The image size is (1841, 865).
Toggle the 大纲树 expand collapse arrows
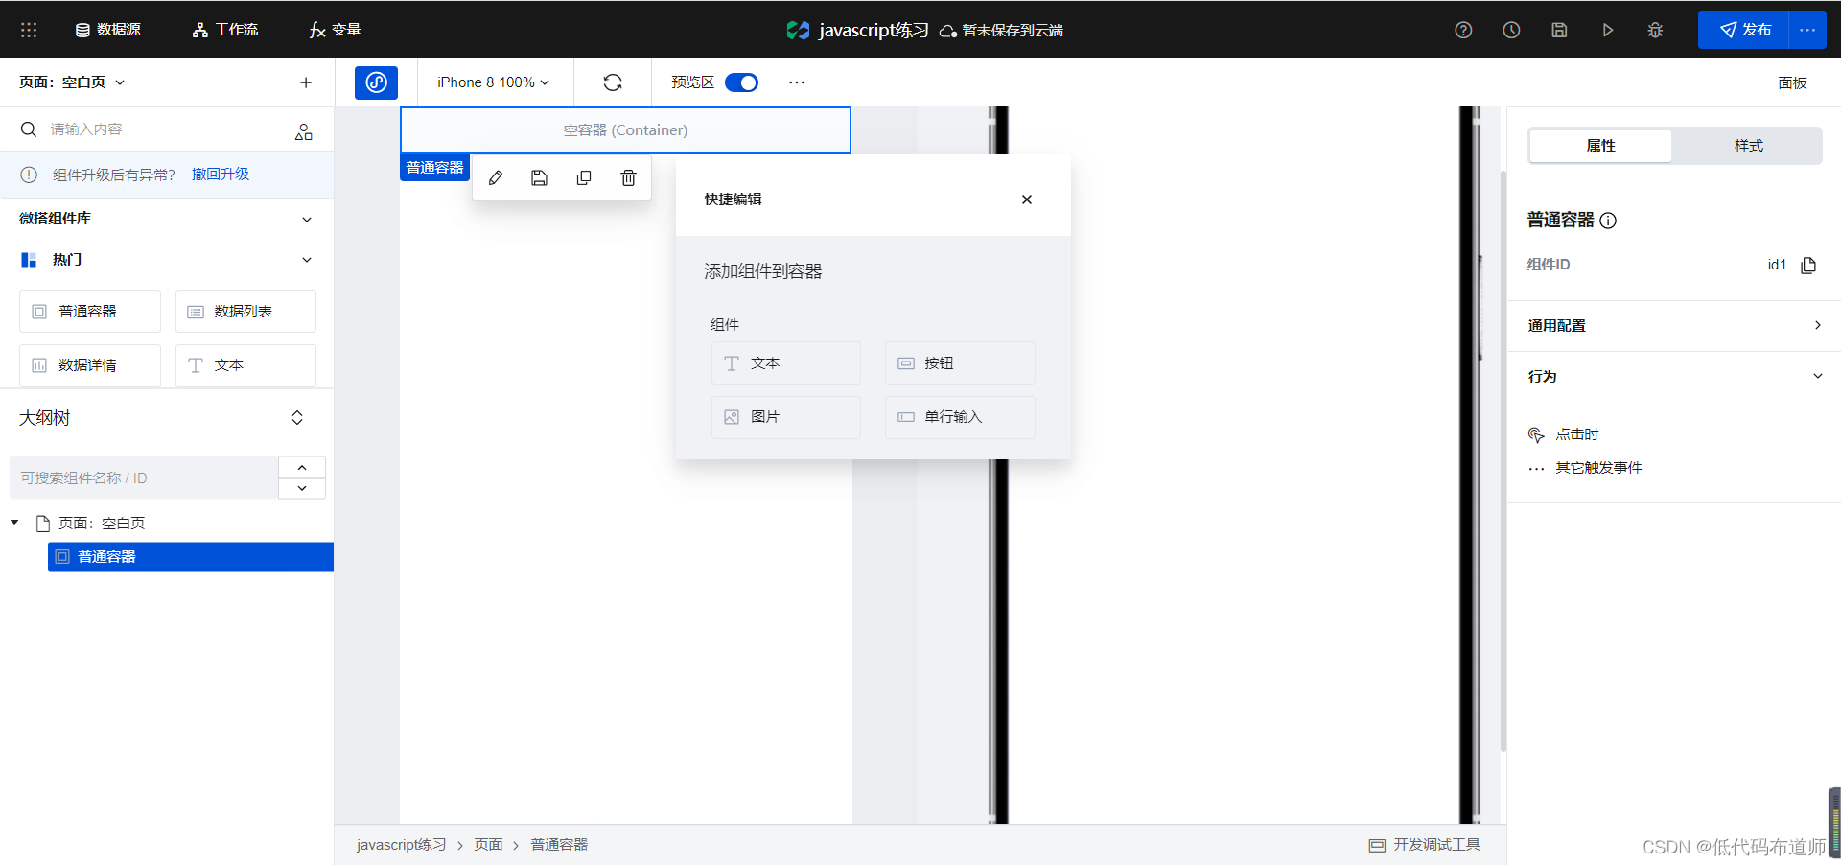297,418
